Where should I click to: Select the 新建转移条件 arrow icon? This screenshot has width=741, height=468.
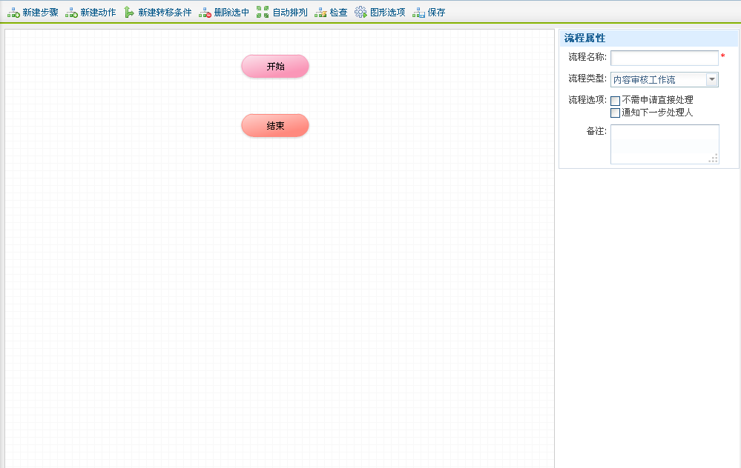pos(129,13)
